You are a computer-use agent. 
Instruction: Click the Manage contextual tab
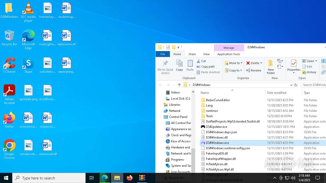tap(229, 48)
